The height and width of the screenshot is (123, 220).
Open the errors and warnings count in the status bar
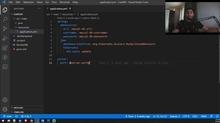[x=26, y=116]
